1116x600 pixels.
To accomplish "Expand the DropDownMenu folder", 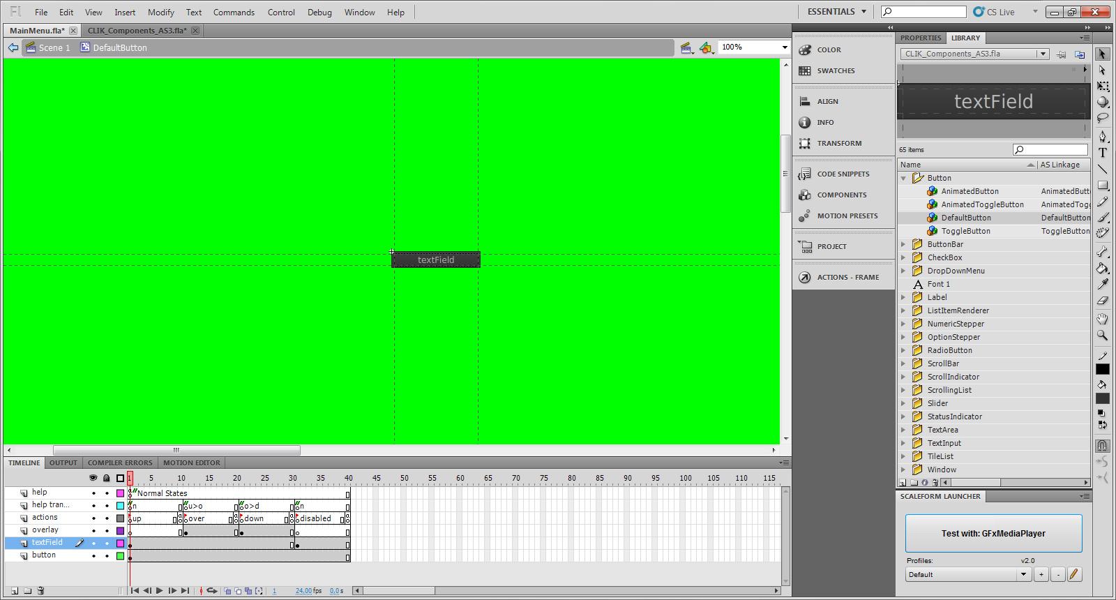I will [903, 271].
